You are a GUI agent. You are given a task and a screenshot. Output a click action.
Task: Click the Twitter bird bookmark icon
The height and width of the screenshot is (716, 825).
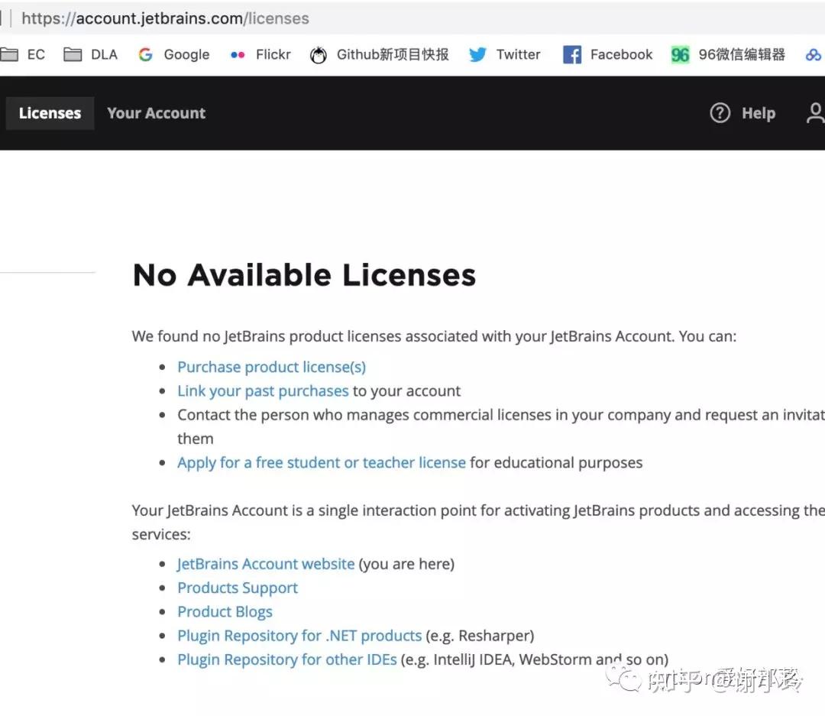coord(477,54)
